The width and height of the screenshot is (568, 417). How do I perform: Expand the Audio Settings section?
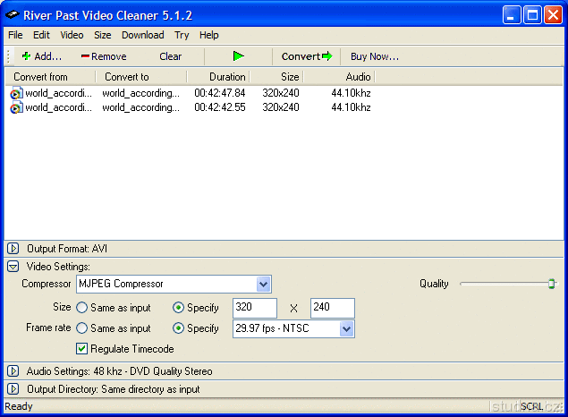click(x=13, y=370)
